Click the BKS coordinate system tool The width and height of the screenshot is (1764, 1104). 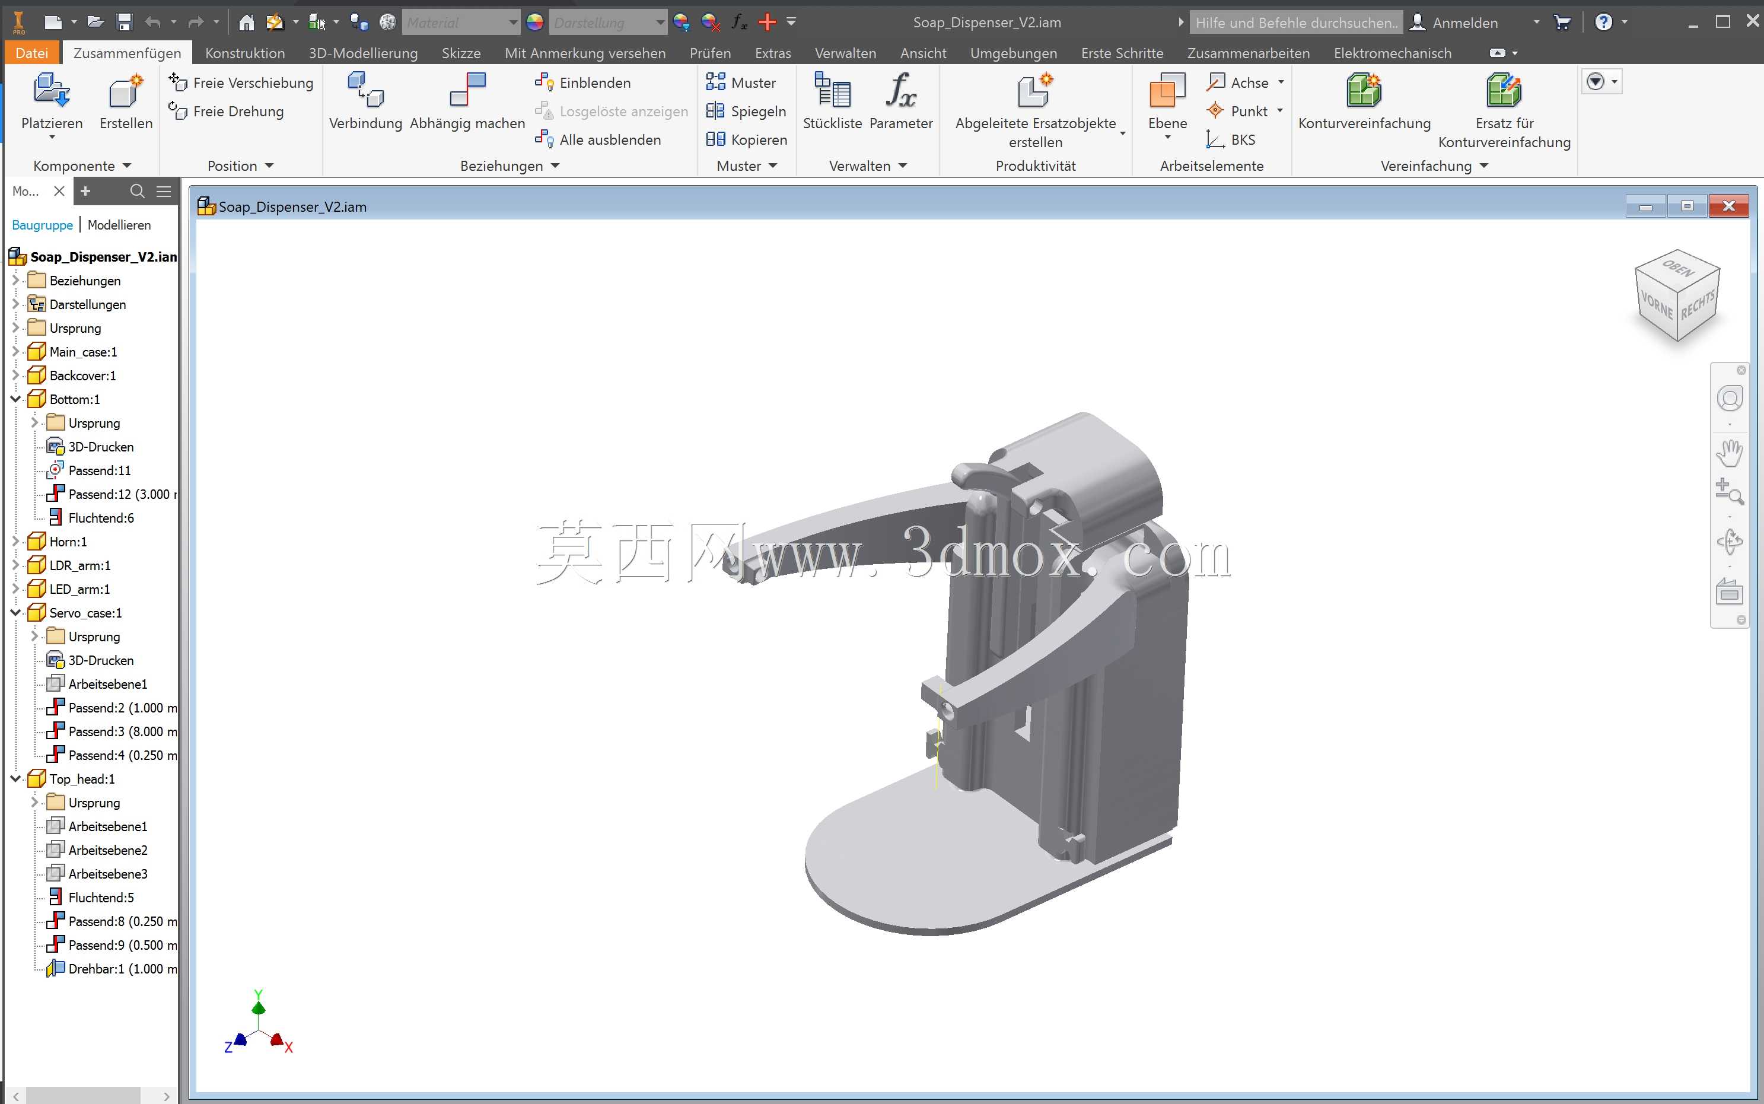(x=1231, y=139)
